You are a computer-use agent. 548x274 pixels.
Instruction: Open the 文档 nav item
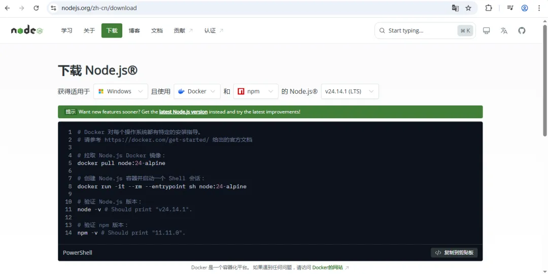[157, 31]
